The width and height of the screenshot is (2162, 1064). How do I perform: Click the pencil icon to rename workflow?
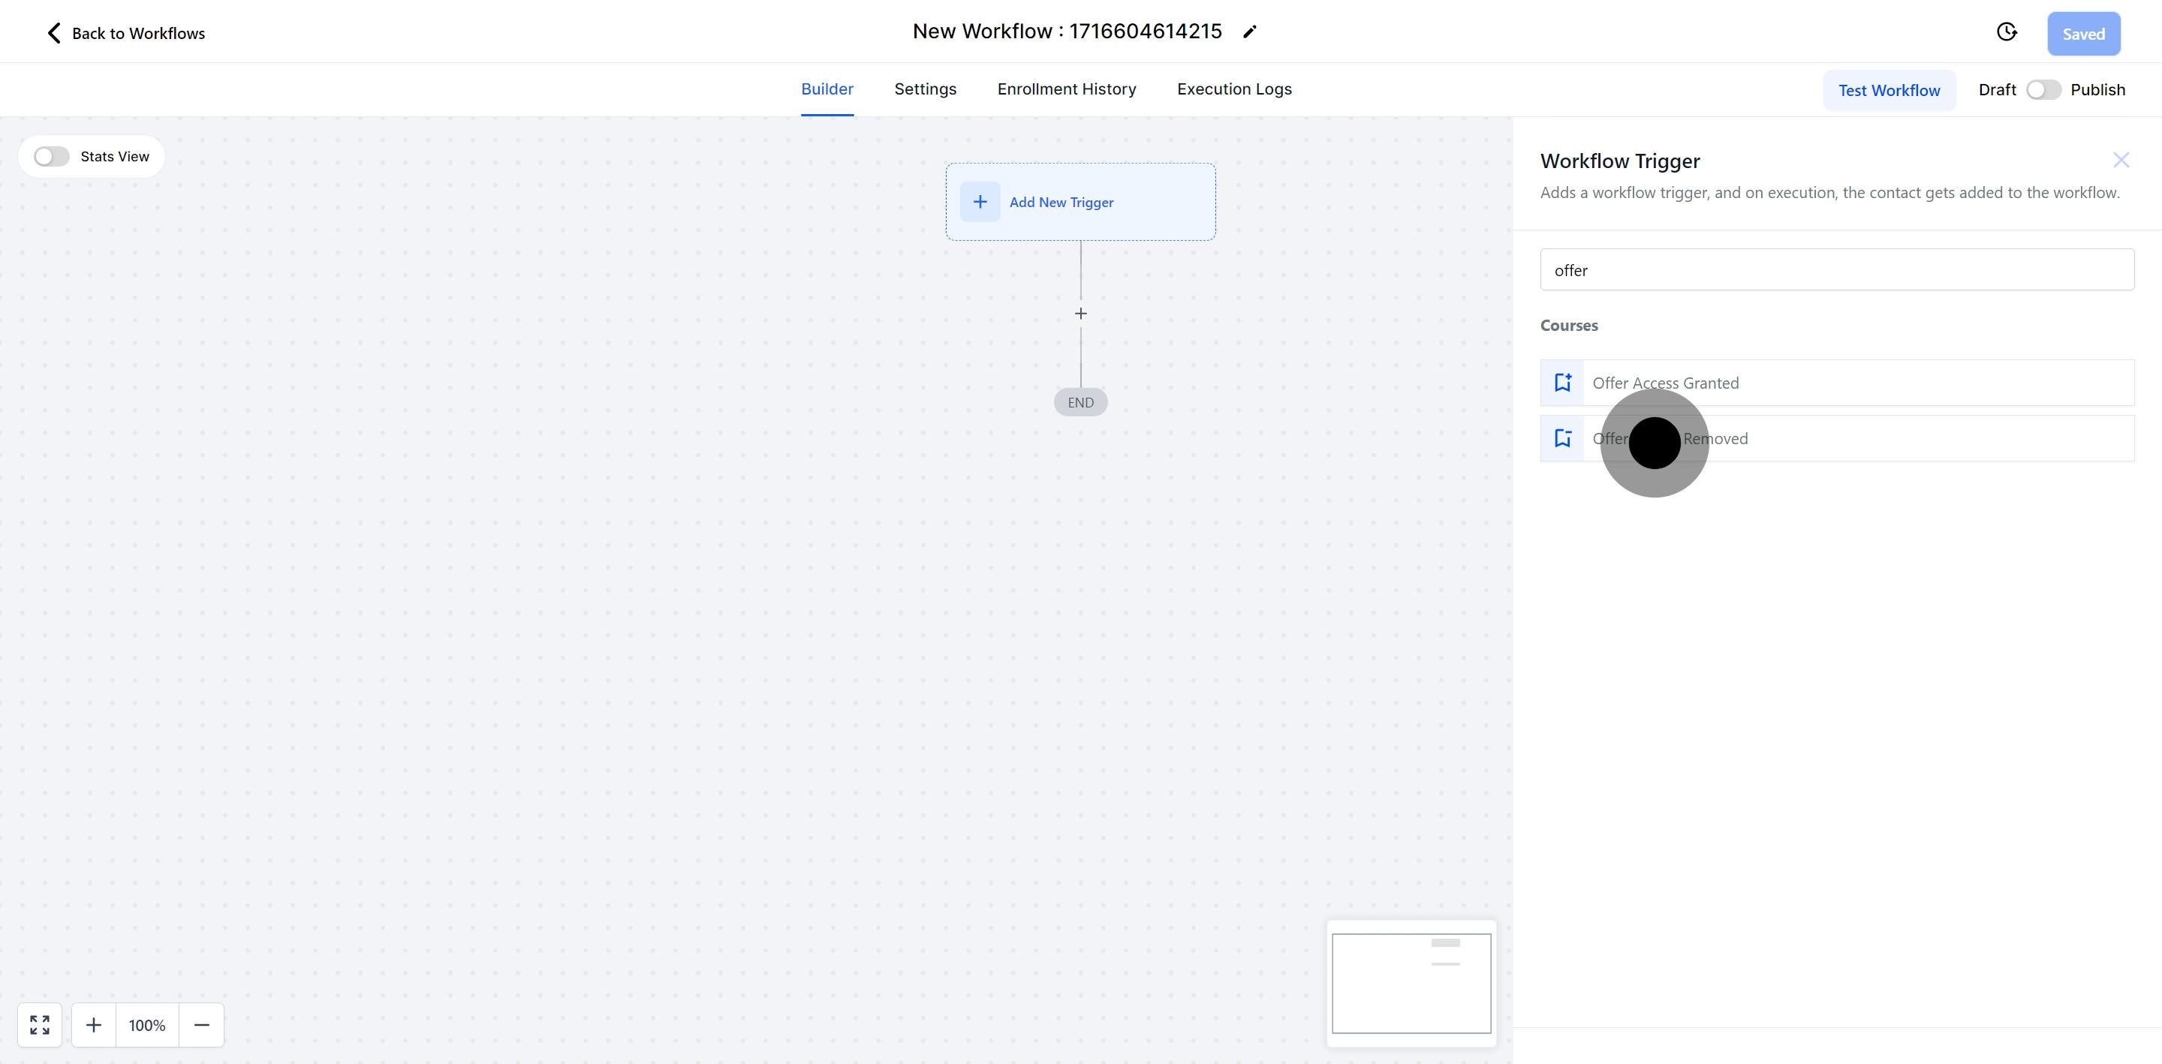1250,32
